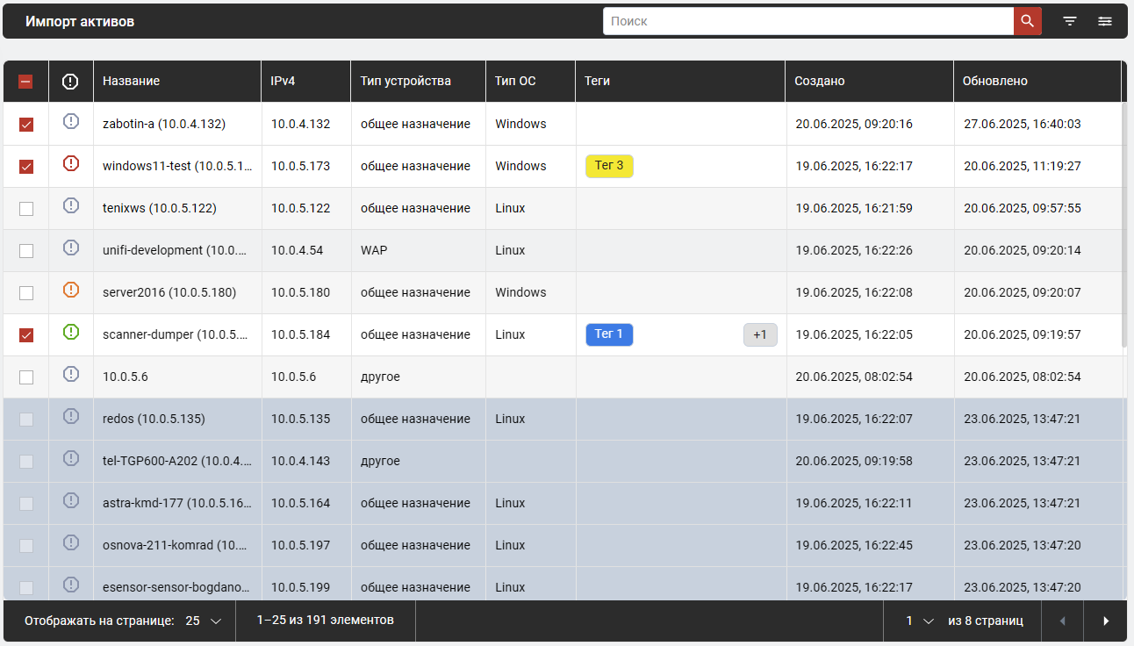The image size is (1134, 646).
Task: Click the status column header icon
Action: coord(71,82)
